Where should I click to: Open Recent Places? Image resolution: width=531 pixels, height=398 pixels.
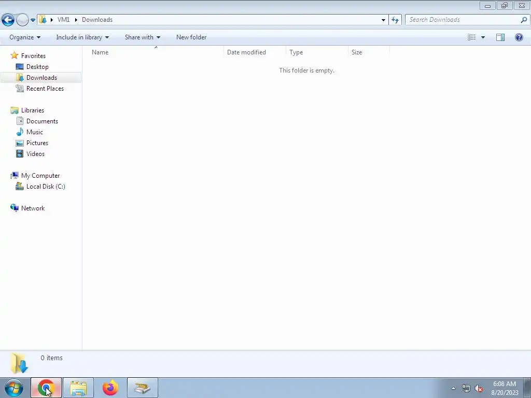tap(45, 88)
